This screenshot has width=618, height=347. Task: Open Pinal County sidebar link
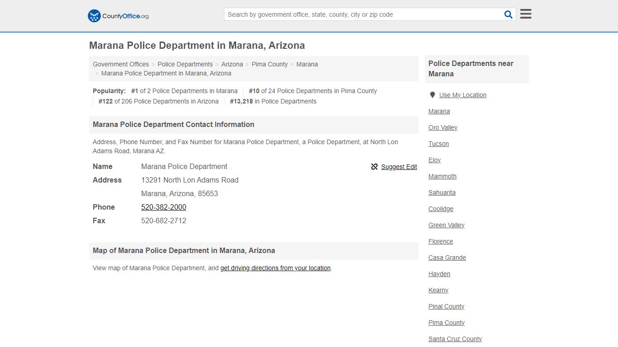click(x=447, y=306)
